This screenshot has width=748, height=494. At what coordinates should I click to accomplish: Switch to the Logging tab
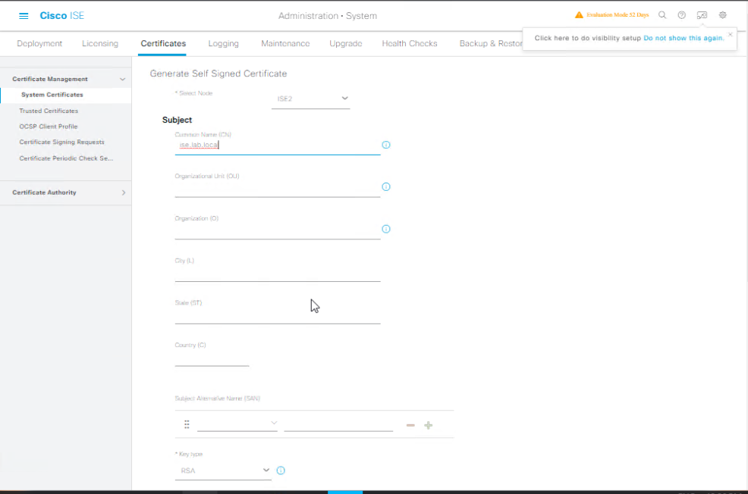223,43
